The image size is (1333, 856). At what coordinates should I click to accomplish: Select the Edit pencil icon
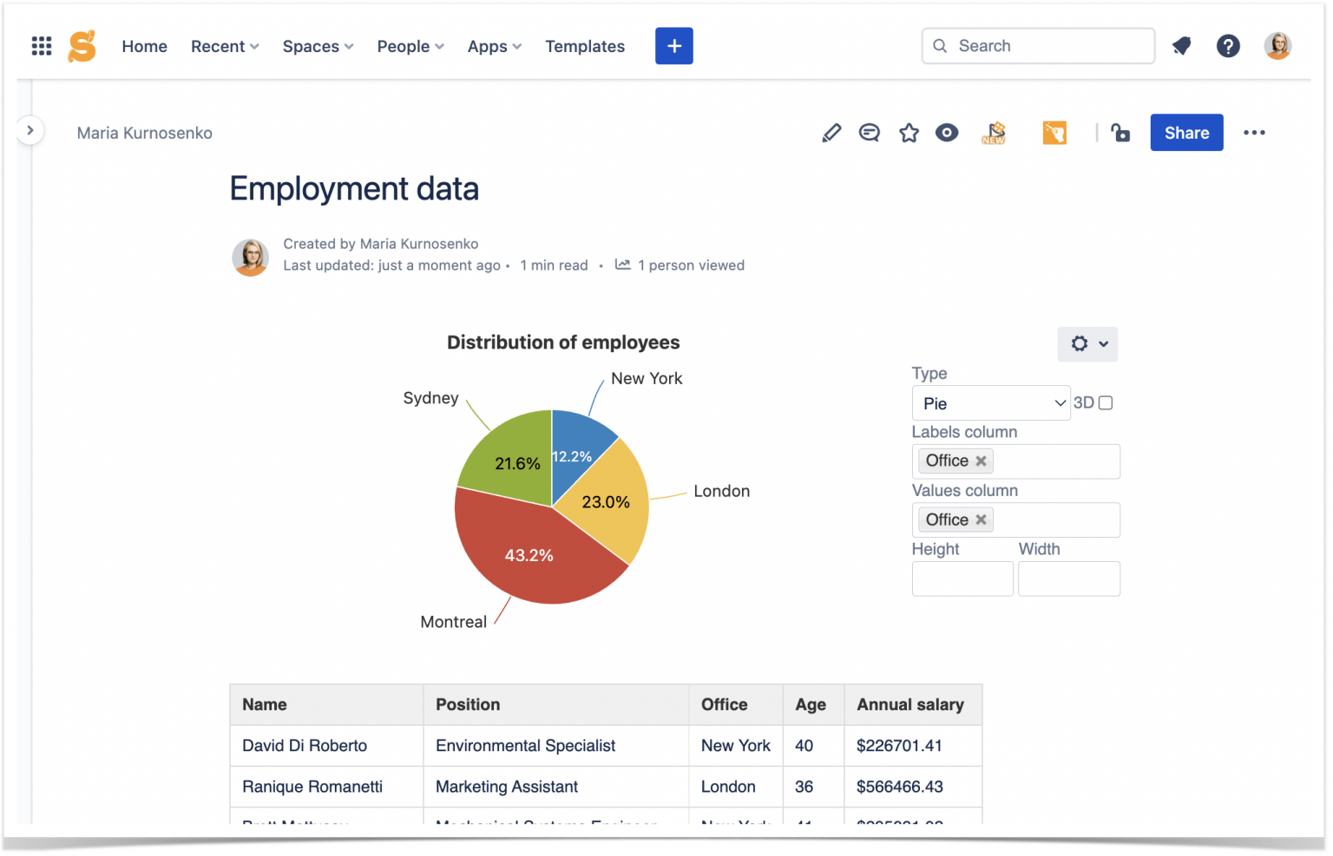point(831,133)
